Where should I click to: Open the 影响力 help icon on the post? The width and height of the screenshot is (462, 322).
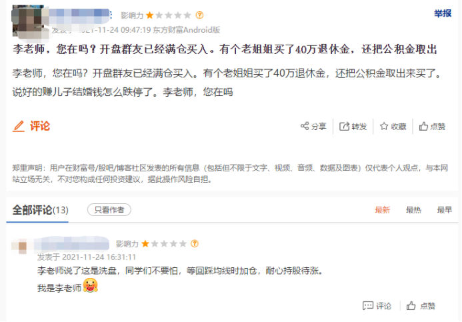point(199,15)
